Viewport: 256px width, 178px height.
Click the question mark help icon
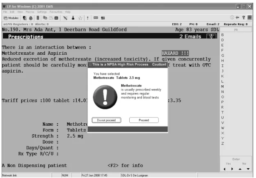(x=244, y=18)
